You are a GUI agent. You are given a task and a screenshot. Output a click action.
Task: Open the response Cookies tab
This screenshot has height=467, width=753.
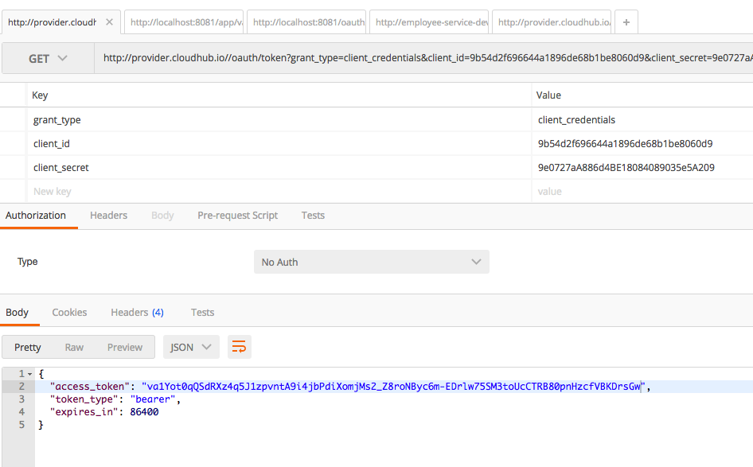tap(69, 312)
